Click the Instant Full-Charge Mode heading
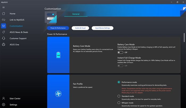Image resolution: width=186 pixels, height=108 pixels. pos(129,58)
